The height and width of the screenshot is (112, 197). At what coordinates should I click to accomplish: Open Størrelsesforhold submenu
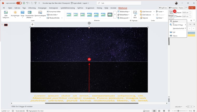(178, 29)
